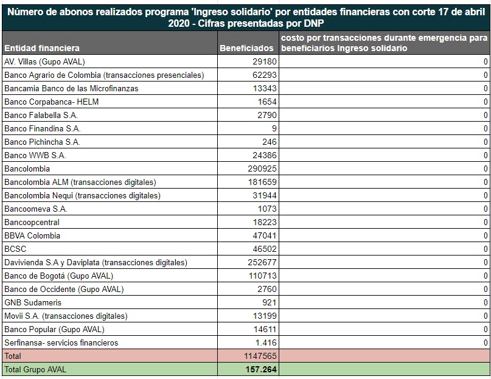Select 'Banco Pichincha S.A.' cell
The image size is (491, 379).
click(110, 142)
